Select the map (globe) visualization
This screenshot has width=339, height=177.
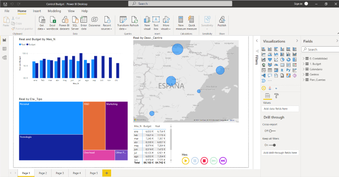coord(264,65)
